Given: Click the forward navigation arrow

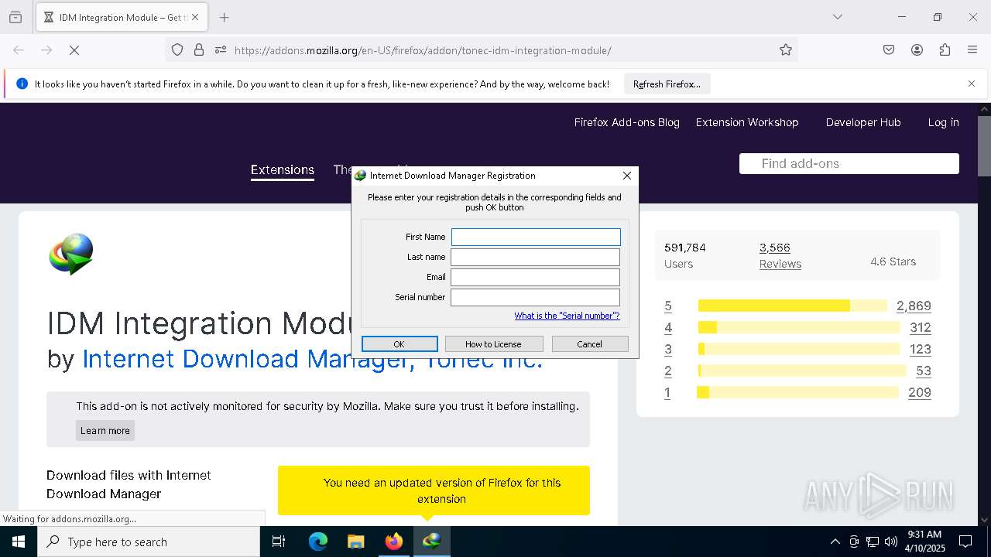Looking at the screenshot, I should pos(46,50).
